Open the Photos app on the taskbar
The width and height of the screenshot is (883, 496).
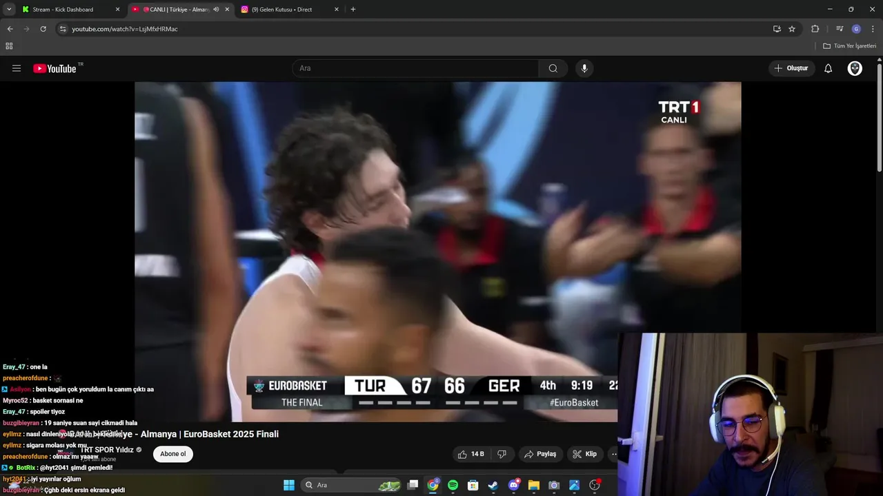pos(574,485)
